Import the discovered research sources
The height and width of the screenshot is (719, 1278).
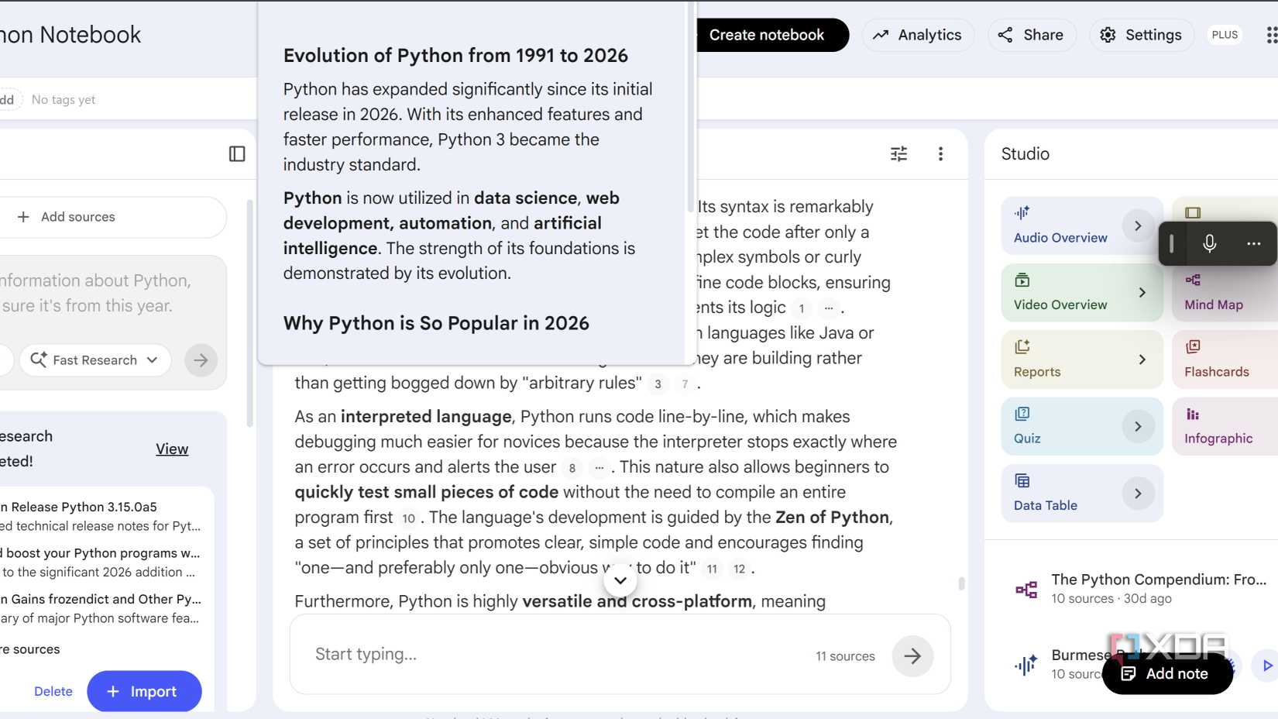(x=144, y=691)
